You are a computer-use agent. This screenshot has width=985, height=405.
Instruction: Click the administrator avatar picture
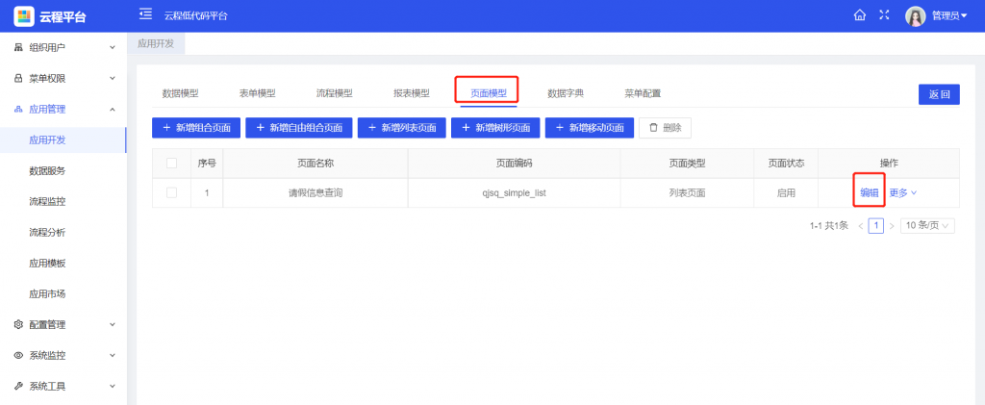916,15
